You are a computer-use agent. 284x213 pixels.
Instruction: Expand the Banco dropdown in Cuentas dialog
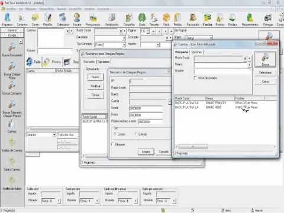point(249,64)
